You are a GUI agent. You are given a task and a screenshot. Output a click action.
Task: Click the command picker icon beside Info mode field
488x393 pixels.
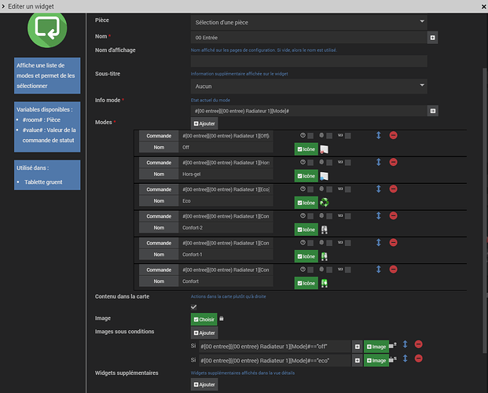click(x=433, y=111)
